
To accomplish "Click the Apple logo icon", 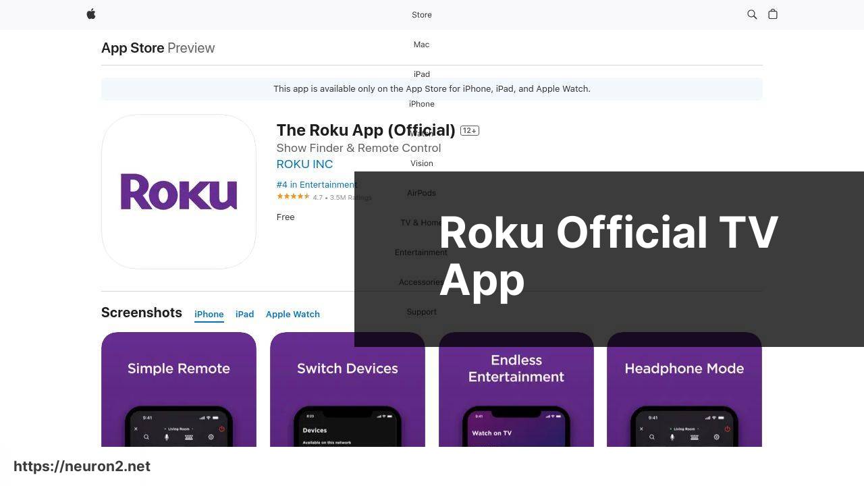I will 91,14.
